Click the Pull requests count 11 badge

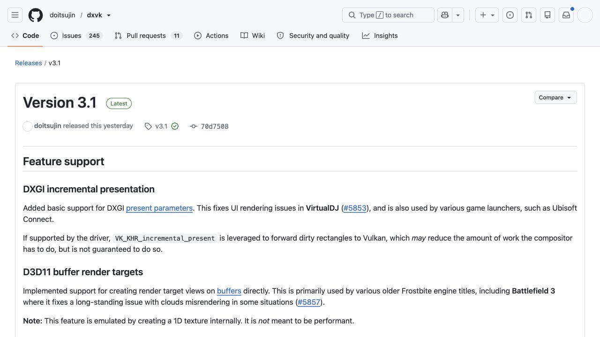click(177, 36)
